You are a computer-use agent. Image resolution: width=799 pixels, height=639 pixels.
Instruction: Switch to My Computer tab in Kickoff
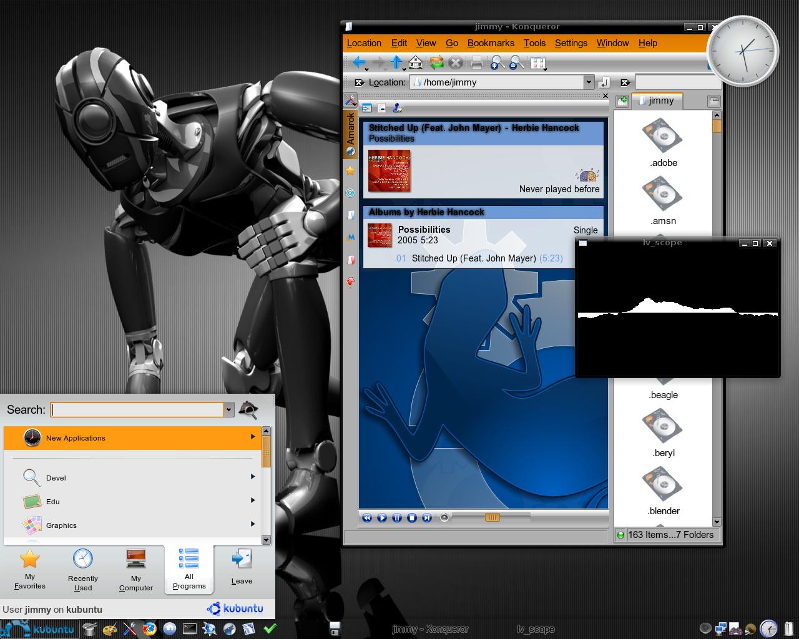pyautogui.click(x=135, y=569)
